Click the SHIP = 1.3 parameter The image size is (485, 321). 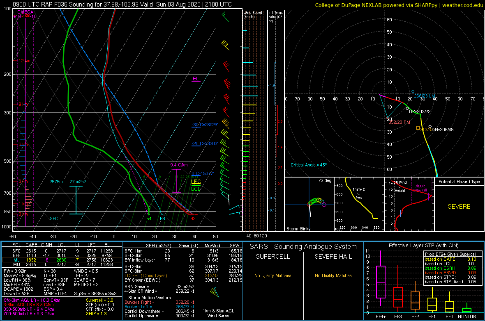point(96,314)
